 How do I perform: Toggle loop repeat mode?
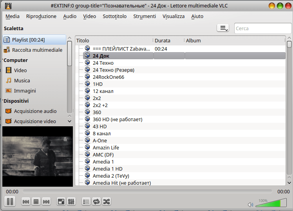pyautogui.click(x=96, y=202)
